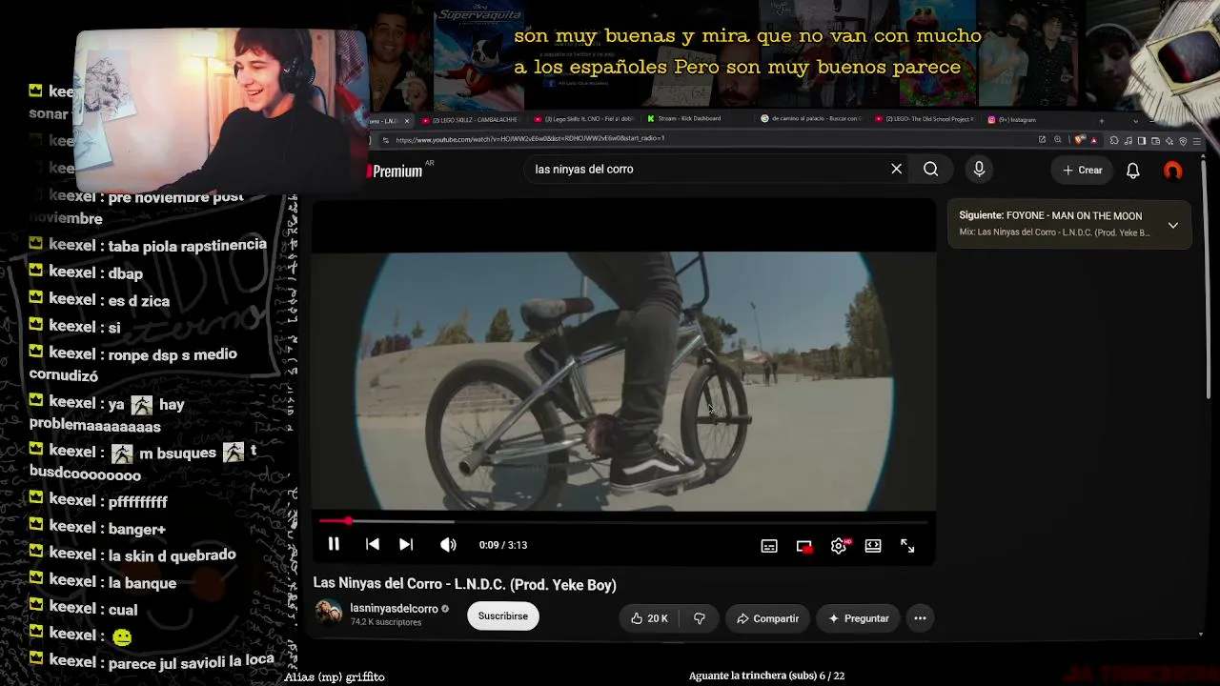Viewport: 1220px width, 686px height.
Task: Pause the YouTube video
Action: (334, 545)
